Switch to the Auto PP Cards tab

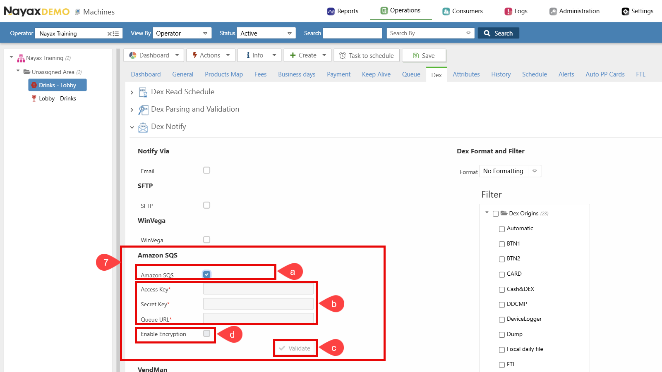tap(605, 74)
